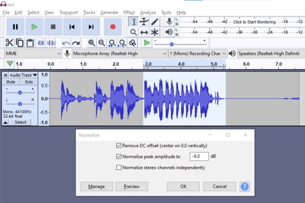Toggle the Remove DC offset checkbox

click(x=119, y=145)
